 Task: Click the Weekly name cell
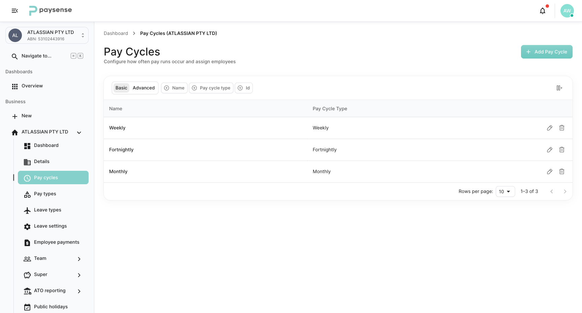click(x=117, y=128)
